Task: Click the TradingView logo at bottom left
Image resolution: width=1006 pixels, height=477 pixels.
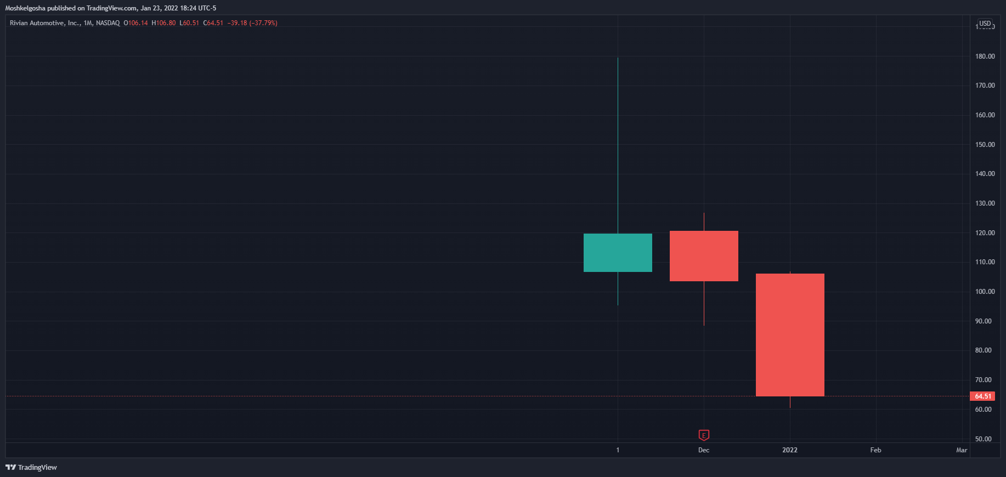Action: [x=31, y=467]
